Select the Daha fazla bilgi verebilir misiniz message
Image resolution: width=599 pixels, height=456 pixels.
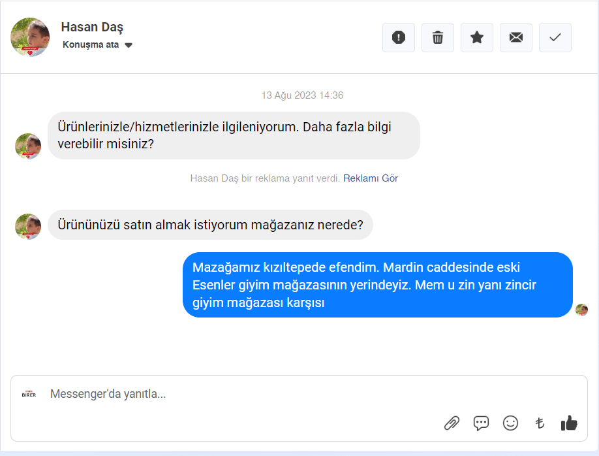234,135
